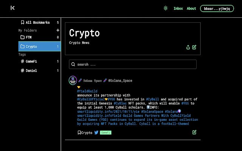
Task: Filter by the GameFi tag
Action: 40,61
